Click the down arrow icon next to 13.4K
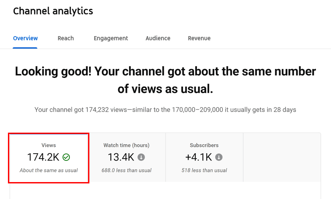Screen dimensions: 331x199 pos(141,157)
